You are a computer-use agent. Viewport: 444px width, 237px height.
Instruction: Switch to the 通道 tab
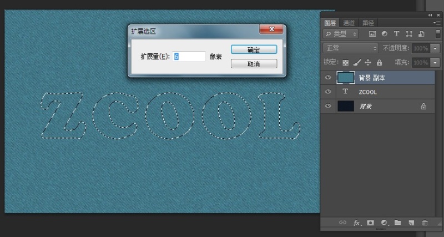(x=349, y=23)
